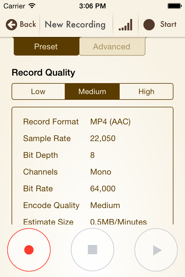Tap the Back text label
The width and height of the screenshot is (185, 277).
tap(28, 24)
